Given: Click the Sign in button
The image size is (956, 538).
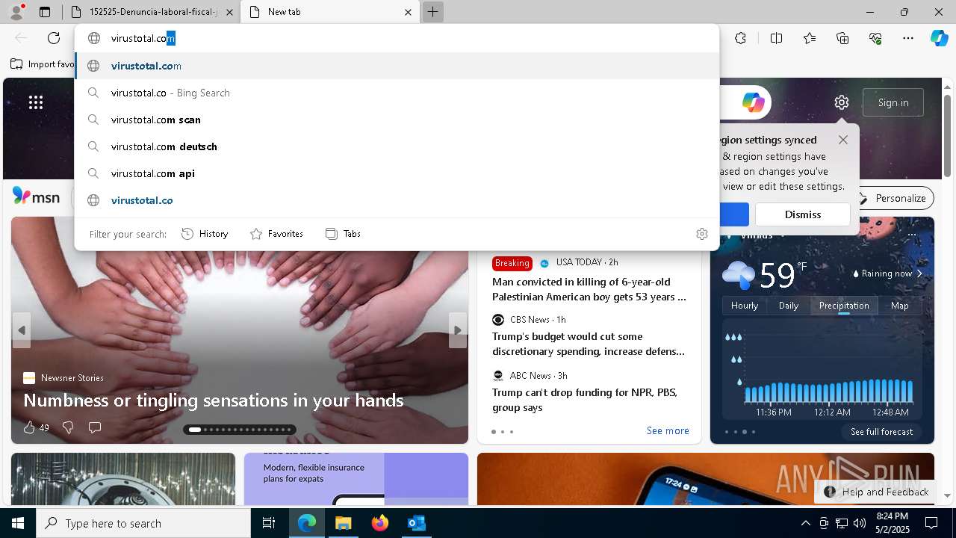Looking at the screenshot, I should click(893, 102).
